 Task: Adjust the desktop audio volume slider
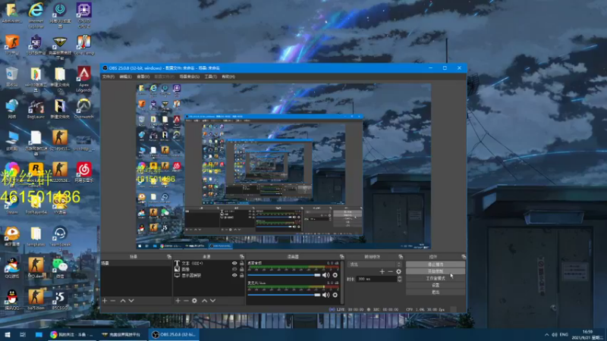click(x=284, y=275)
